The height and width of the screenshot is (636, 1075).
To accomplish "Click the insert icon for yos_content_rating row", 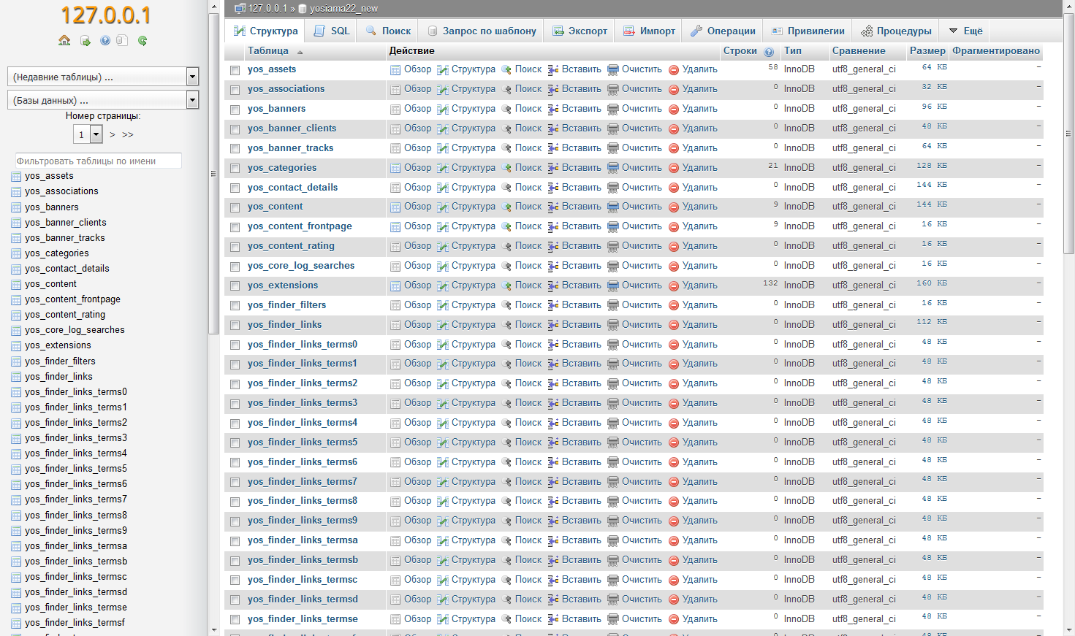I will 553,247.
